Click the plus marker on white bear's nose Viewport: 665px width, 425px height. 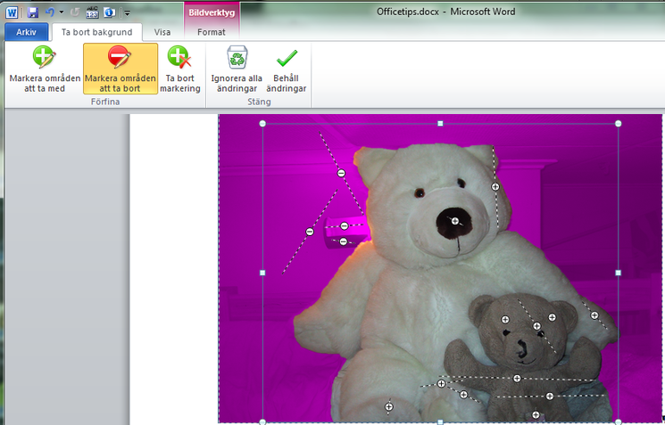coord(454,220)
